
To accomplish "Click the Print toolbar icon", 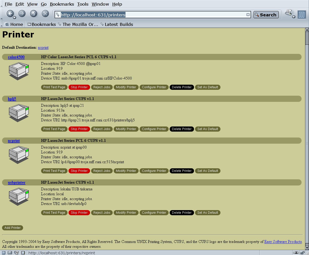I will pos(289,13).
